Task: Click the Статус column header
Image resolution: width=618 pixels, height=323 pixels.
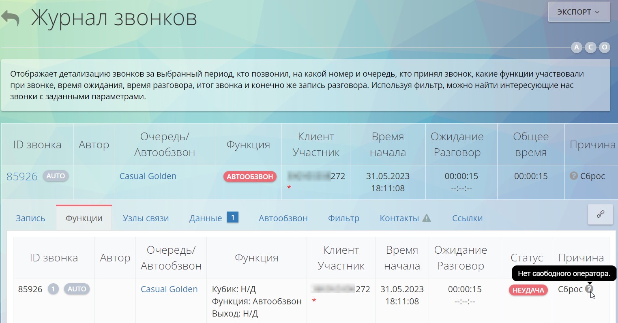Action: pyautogui.click(x=527, y=258)
